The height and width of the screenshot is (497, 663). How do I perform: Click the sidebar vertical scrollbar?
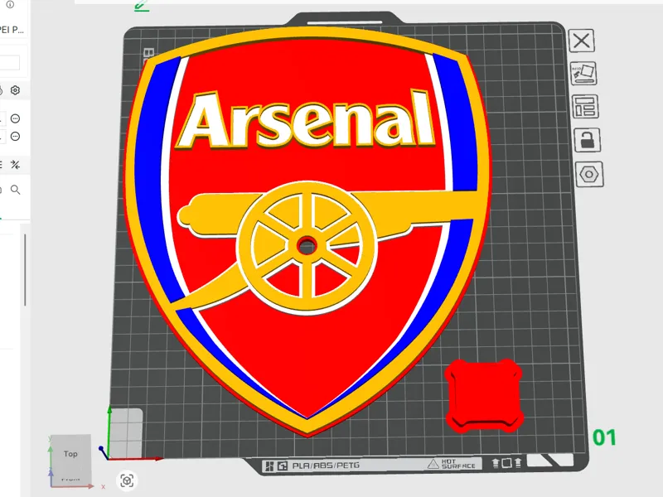coord(25,270)
